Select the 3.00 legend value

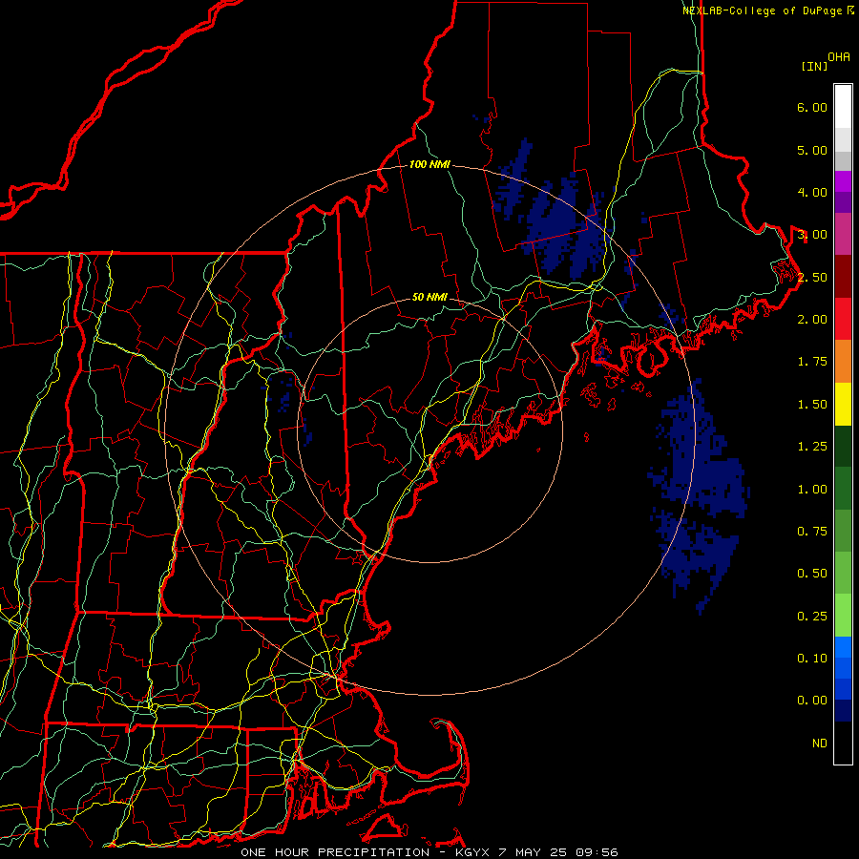point(812,235)
